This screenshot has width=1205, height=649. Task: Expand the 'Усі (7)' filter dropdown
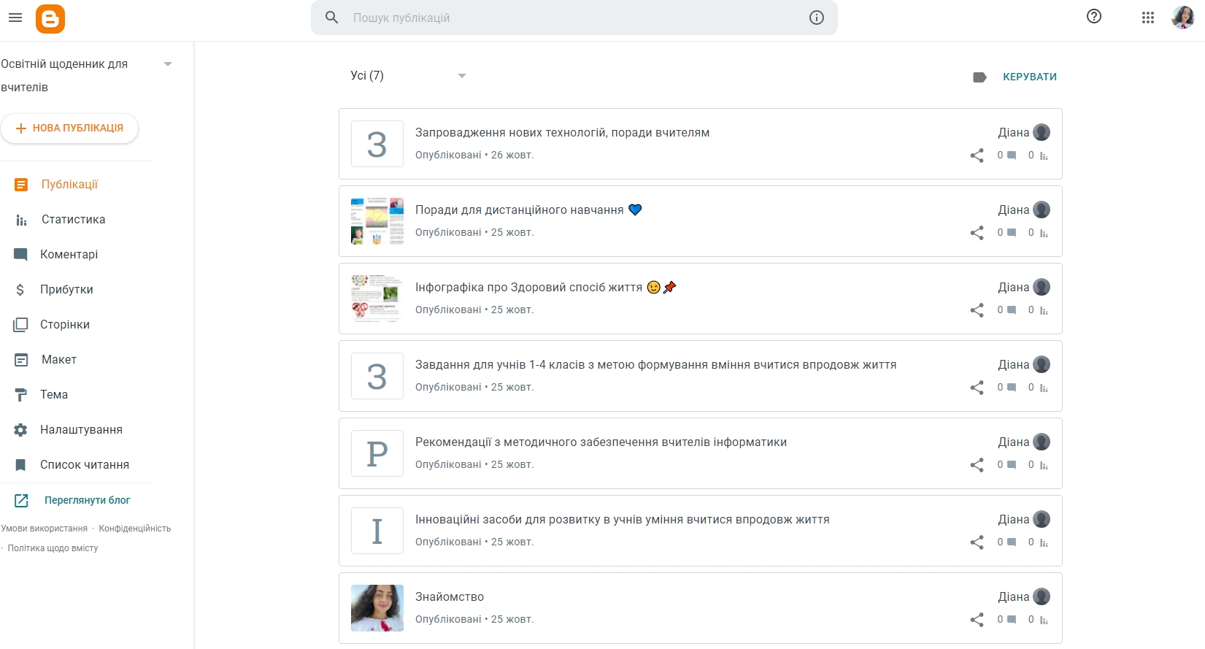pos(461,76)
